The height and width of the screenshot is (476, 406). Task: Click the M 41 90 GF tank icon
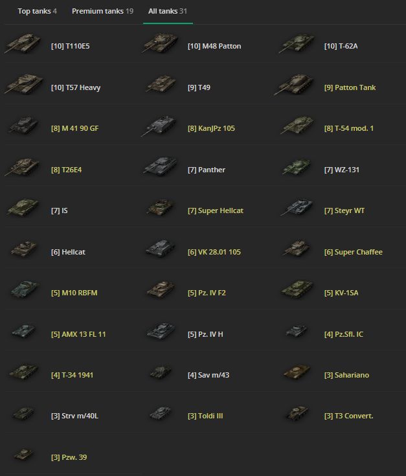24,125
